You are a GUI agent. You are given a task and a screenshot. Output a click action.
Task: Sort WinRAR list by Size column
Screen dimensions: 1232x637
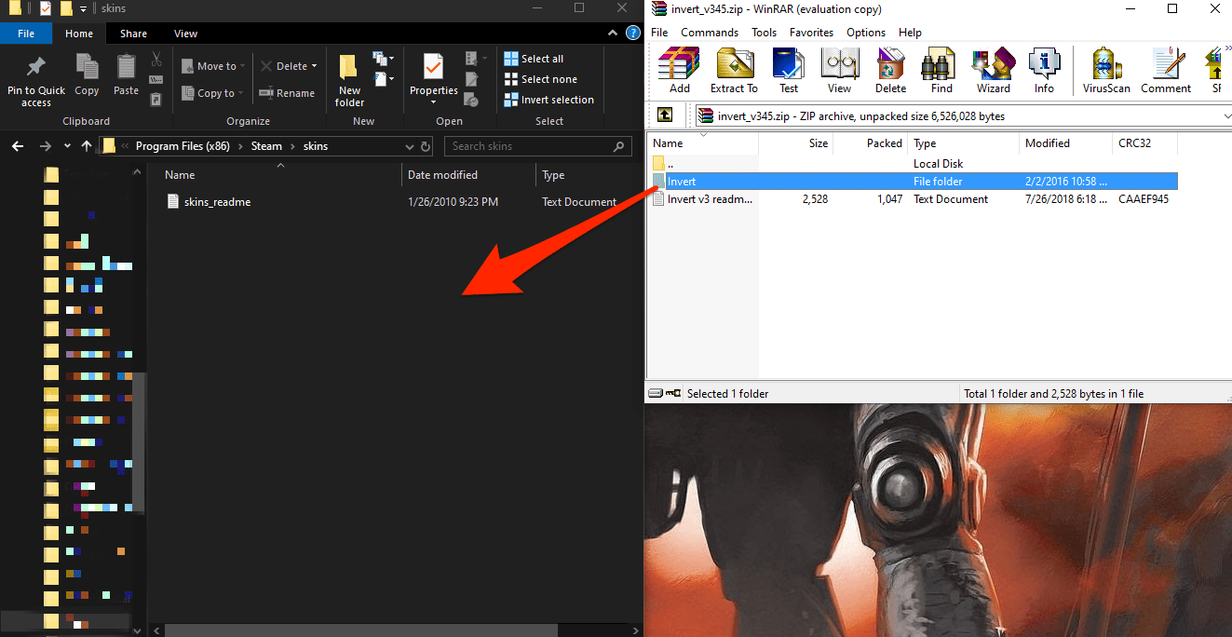point(796,143)
